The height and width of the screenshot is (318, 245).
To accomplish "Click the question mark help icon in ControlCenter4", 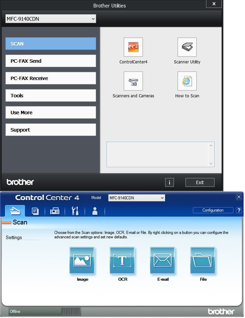I will tap(239, 210).
